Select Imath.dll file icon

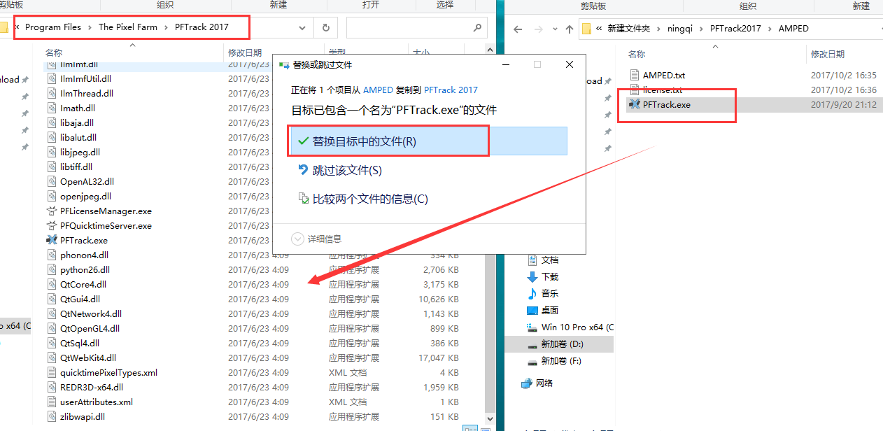pos(52,108)
